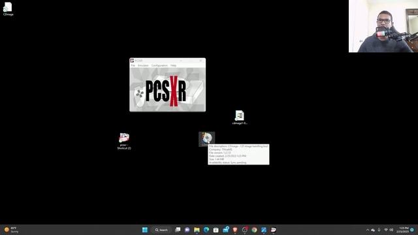Open File Explorer from the taskbar

tap(197, 230)
